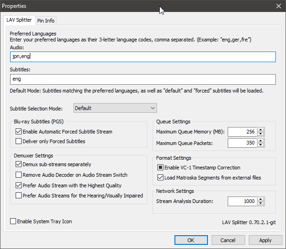Screen dimensions: 286x249
Task: Increase Maximum Queue Memory with up arrow
Action: 261,130
